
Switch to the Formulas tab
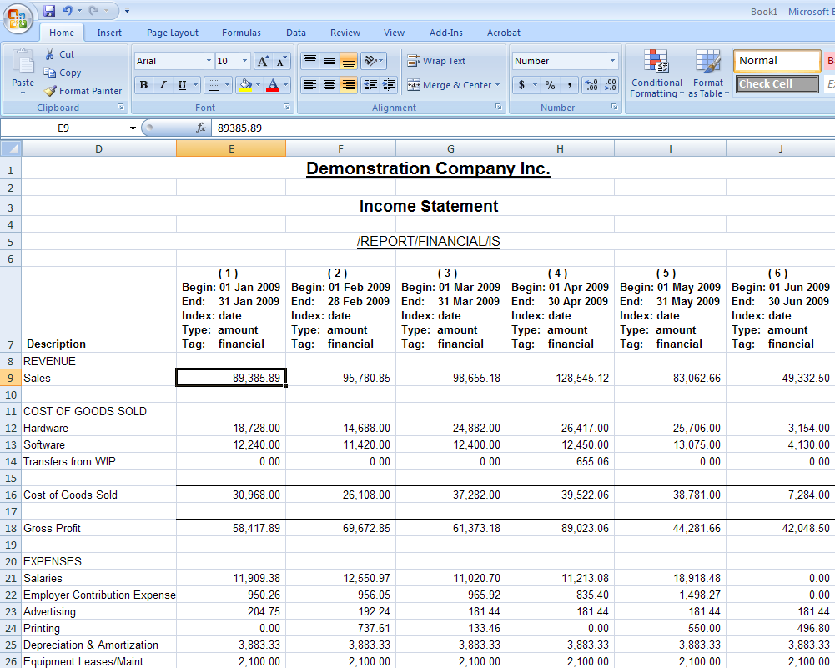[x=241, y=33]
